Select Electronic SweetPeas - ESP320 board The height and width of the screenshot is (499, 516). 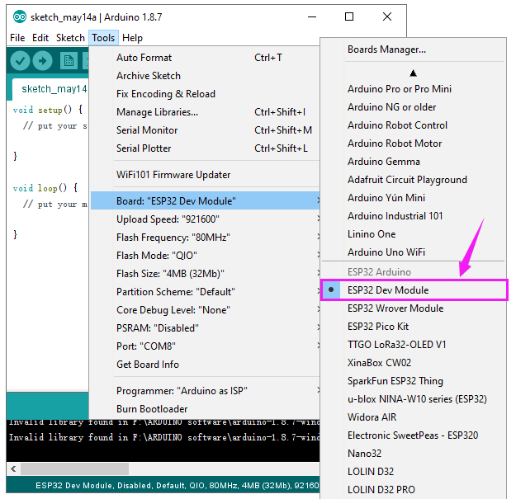point(414,435)
